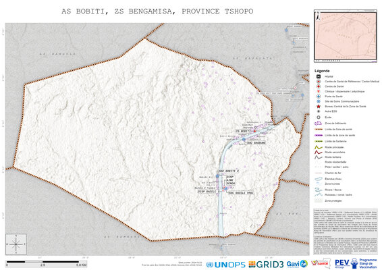Click the inset overview map thumbnail
Viewport: 382px width, 270px height.
(345, 36)
